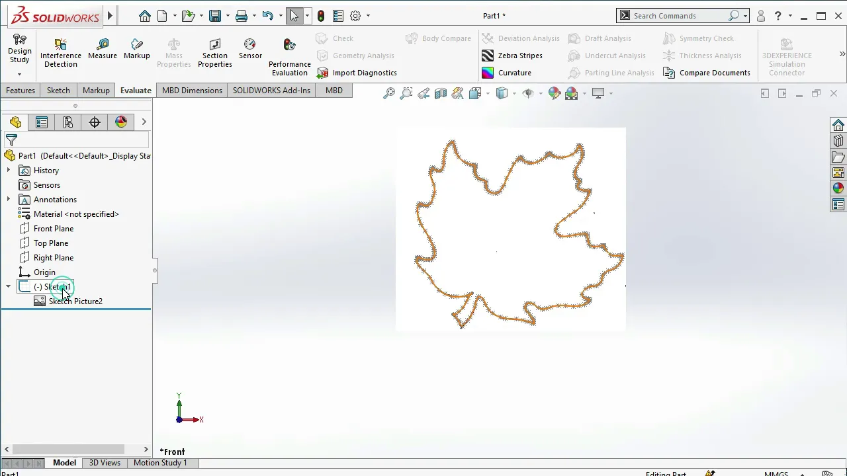Add a Sensor from the ribbon

coord(250,50)
